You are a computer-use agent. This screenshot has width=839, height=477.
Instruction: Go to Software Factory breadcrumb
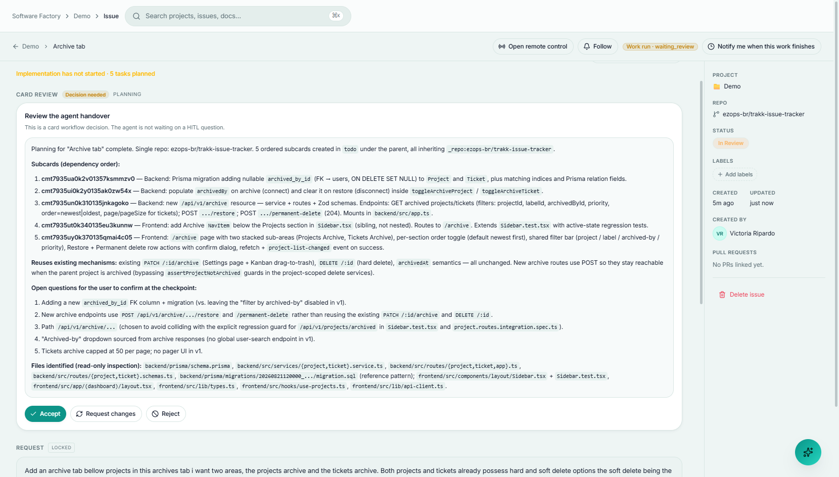(x=36, y=16)
